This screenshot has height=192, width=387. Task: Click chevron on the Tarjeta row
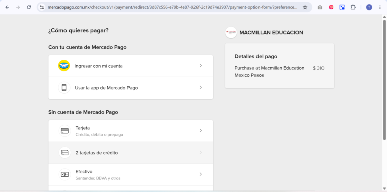point(201,131)
